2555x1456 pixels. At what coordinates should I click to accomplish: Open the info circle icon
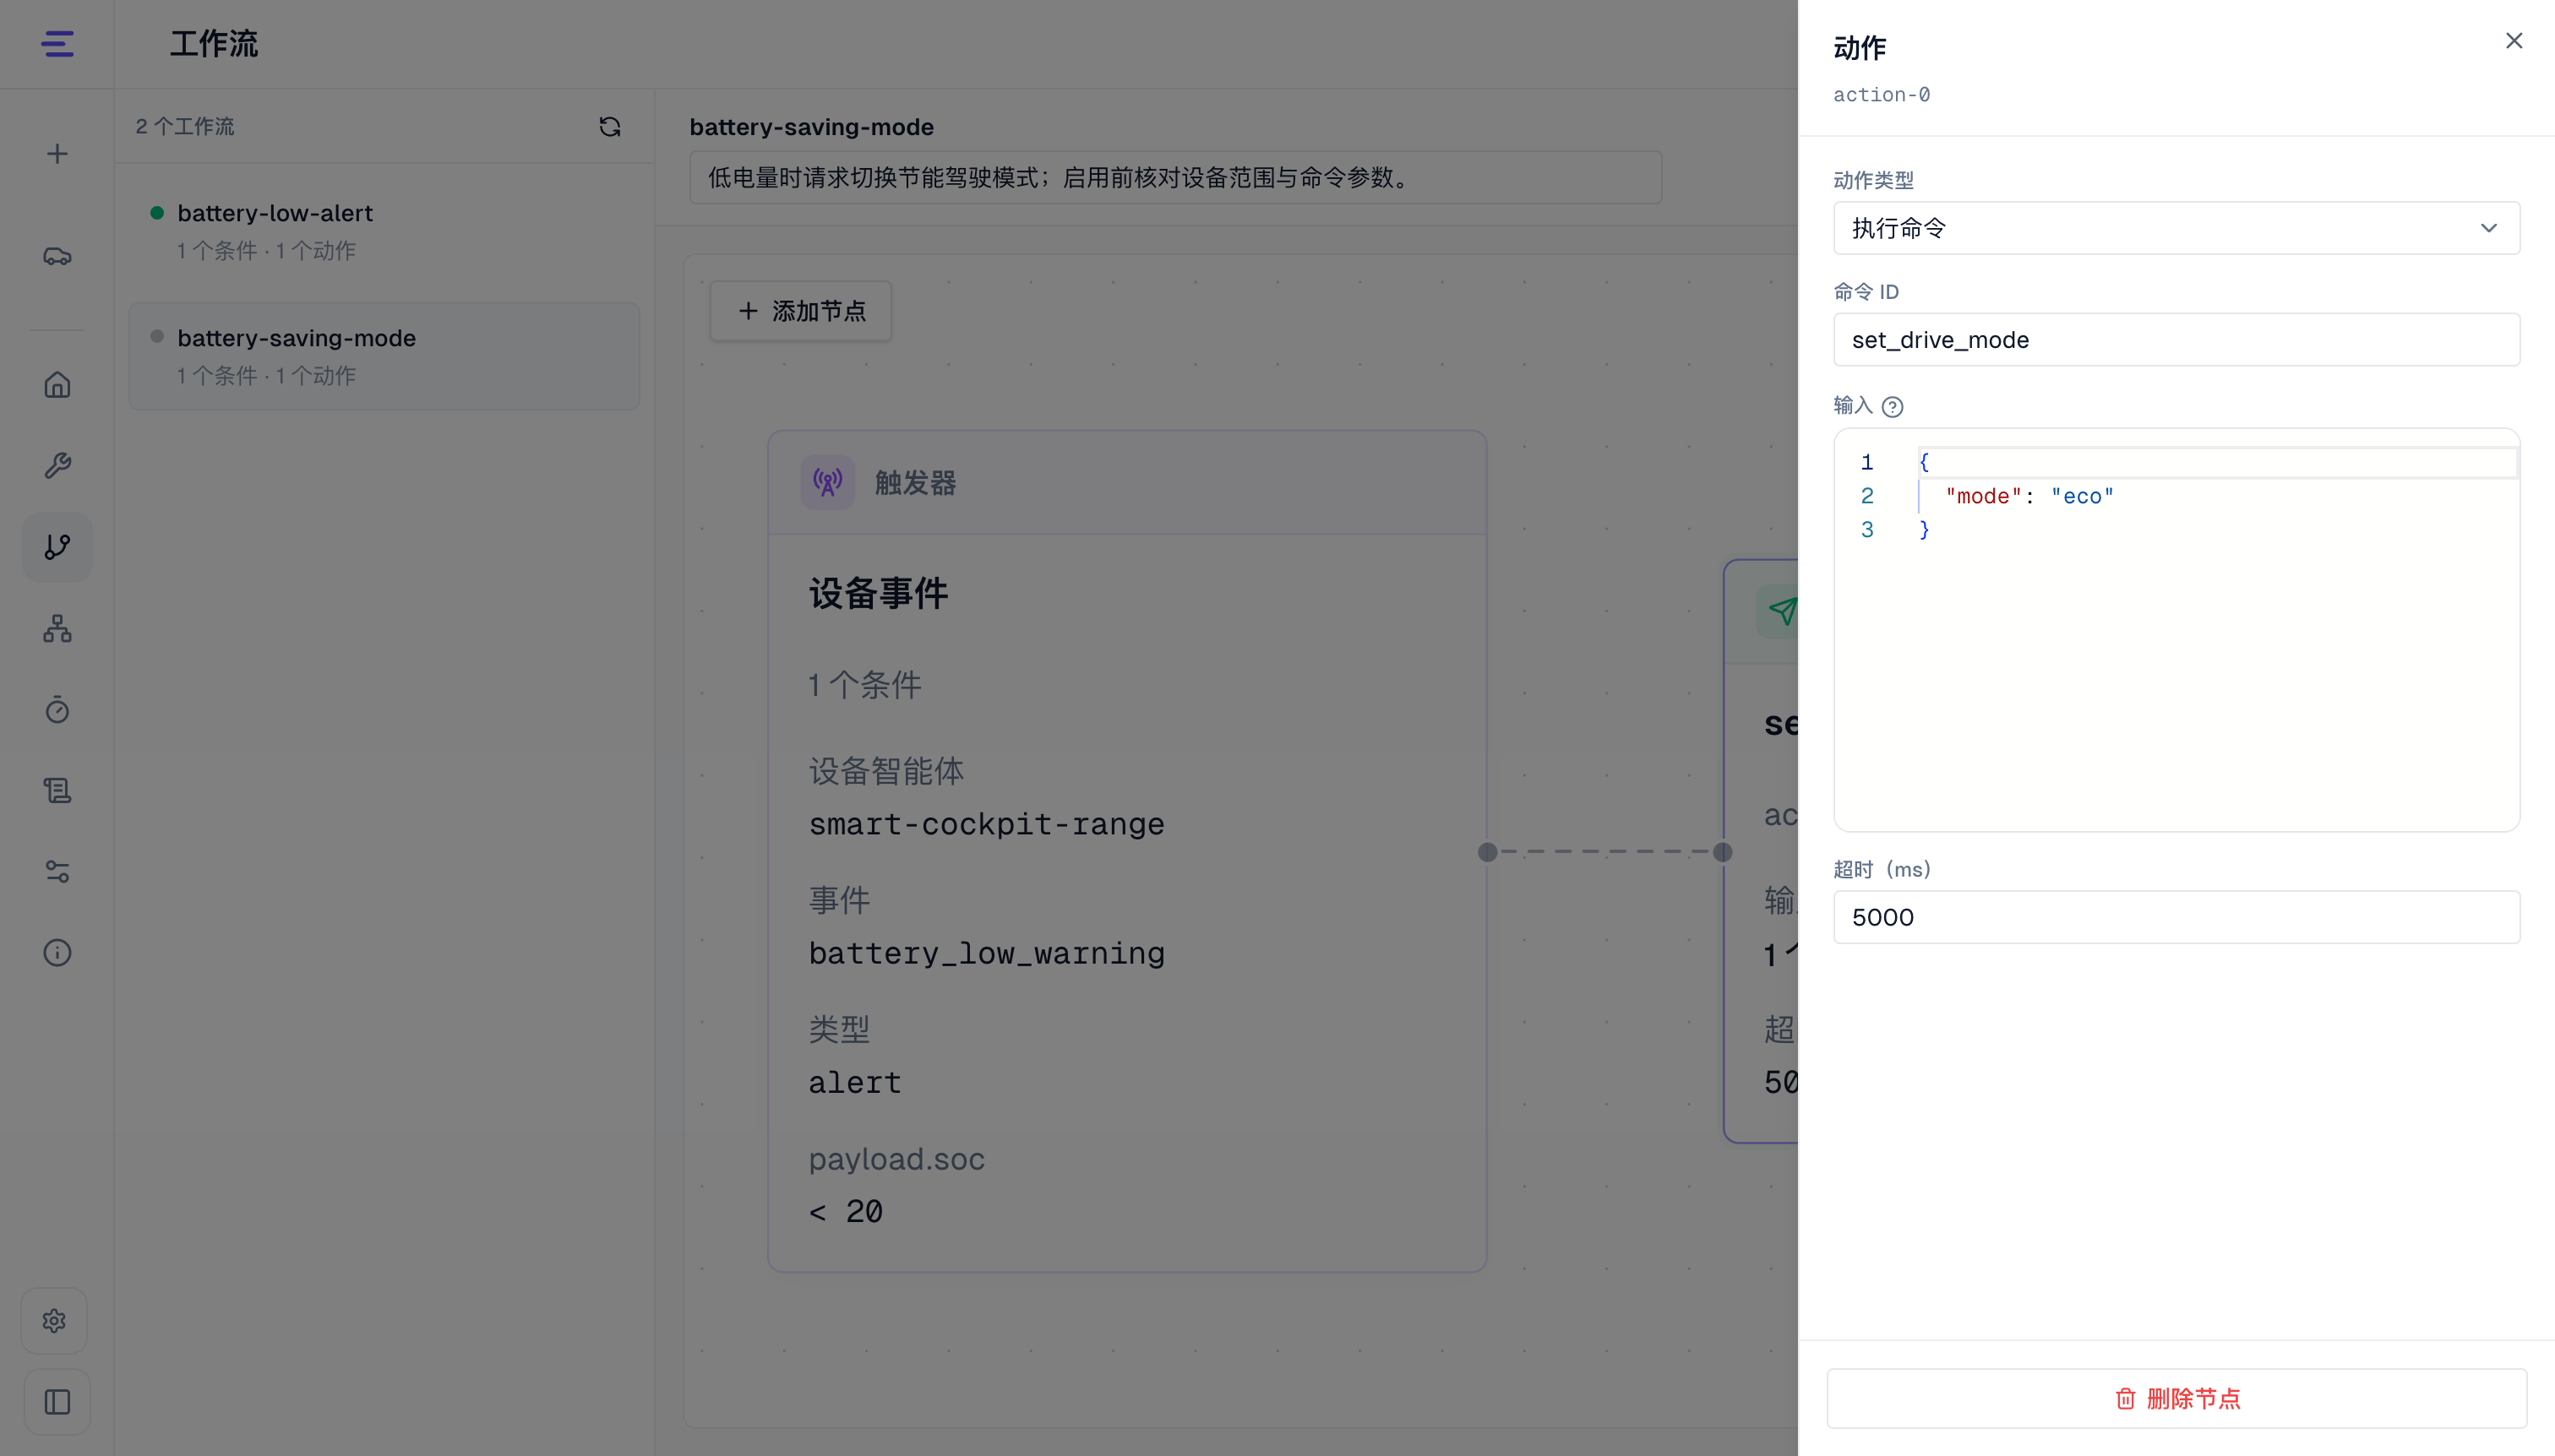click(x=57, y=952)
